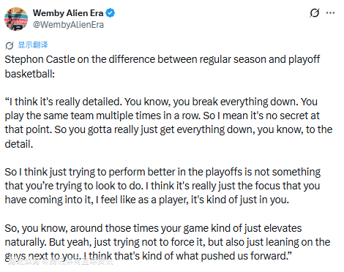This screenshot has width=344, height=272.
Task: Click the blue verified badge
Action: coord(111,13)
